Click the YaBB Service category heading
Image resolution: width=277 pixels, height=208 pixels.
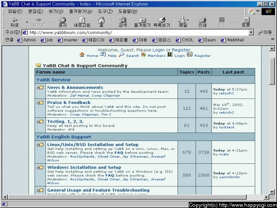pos(53,80)
